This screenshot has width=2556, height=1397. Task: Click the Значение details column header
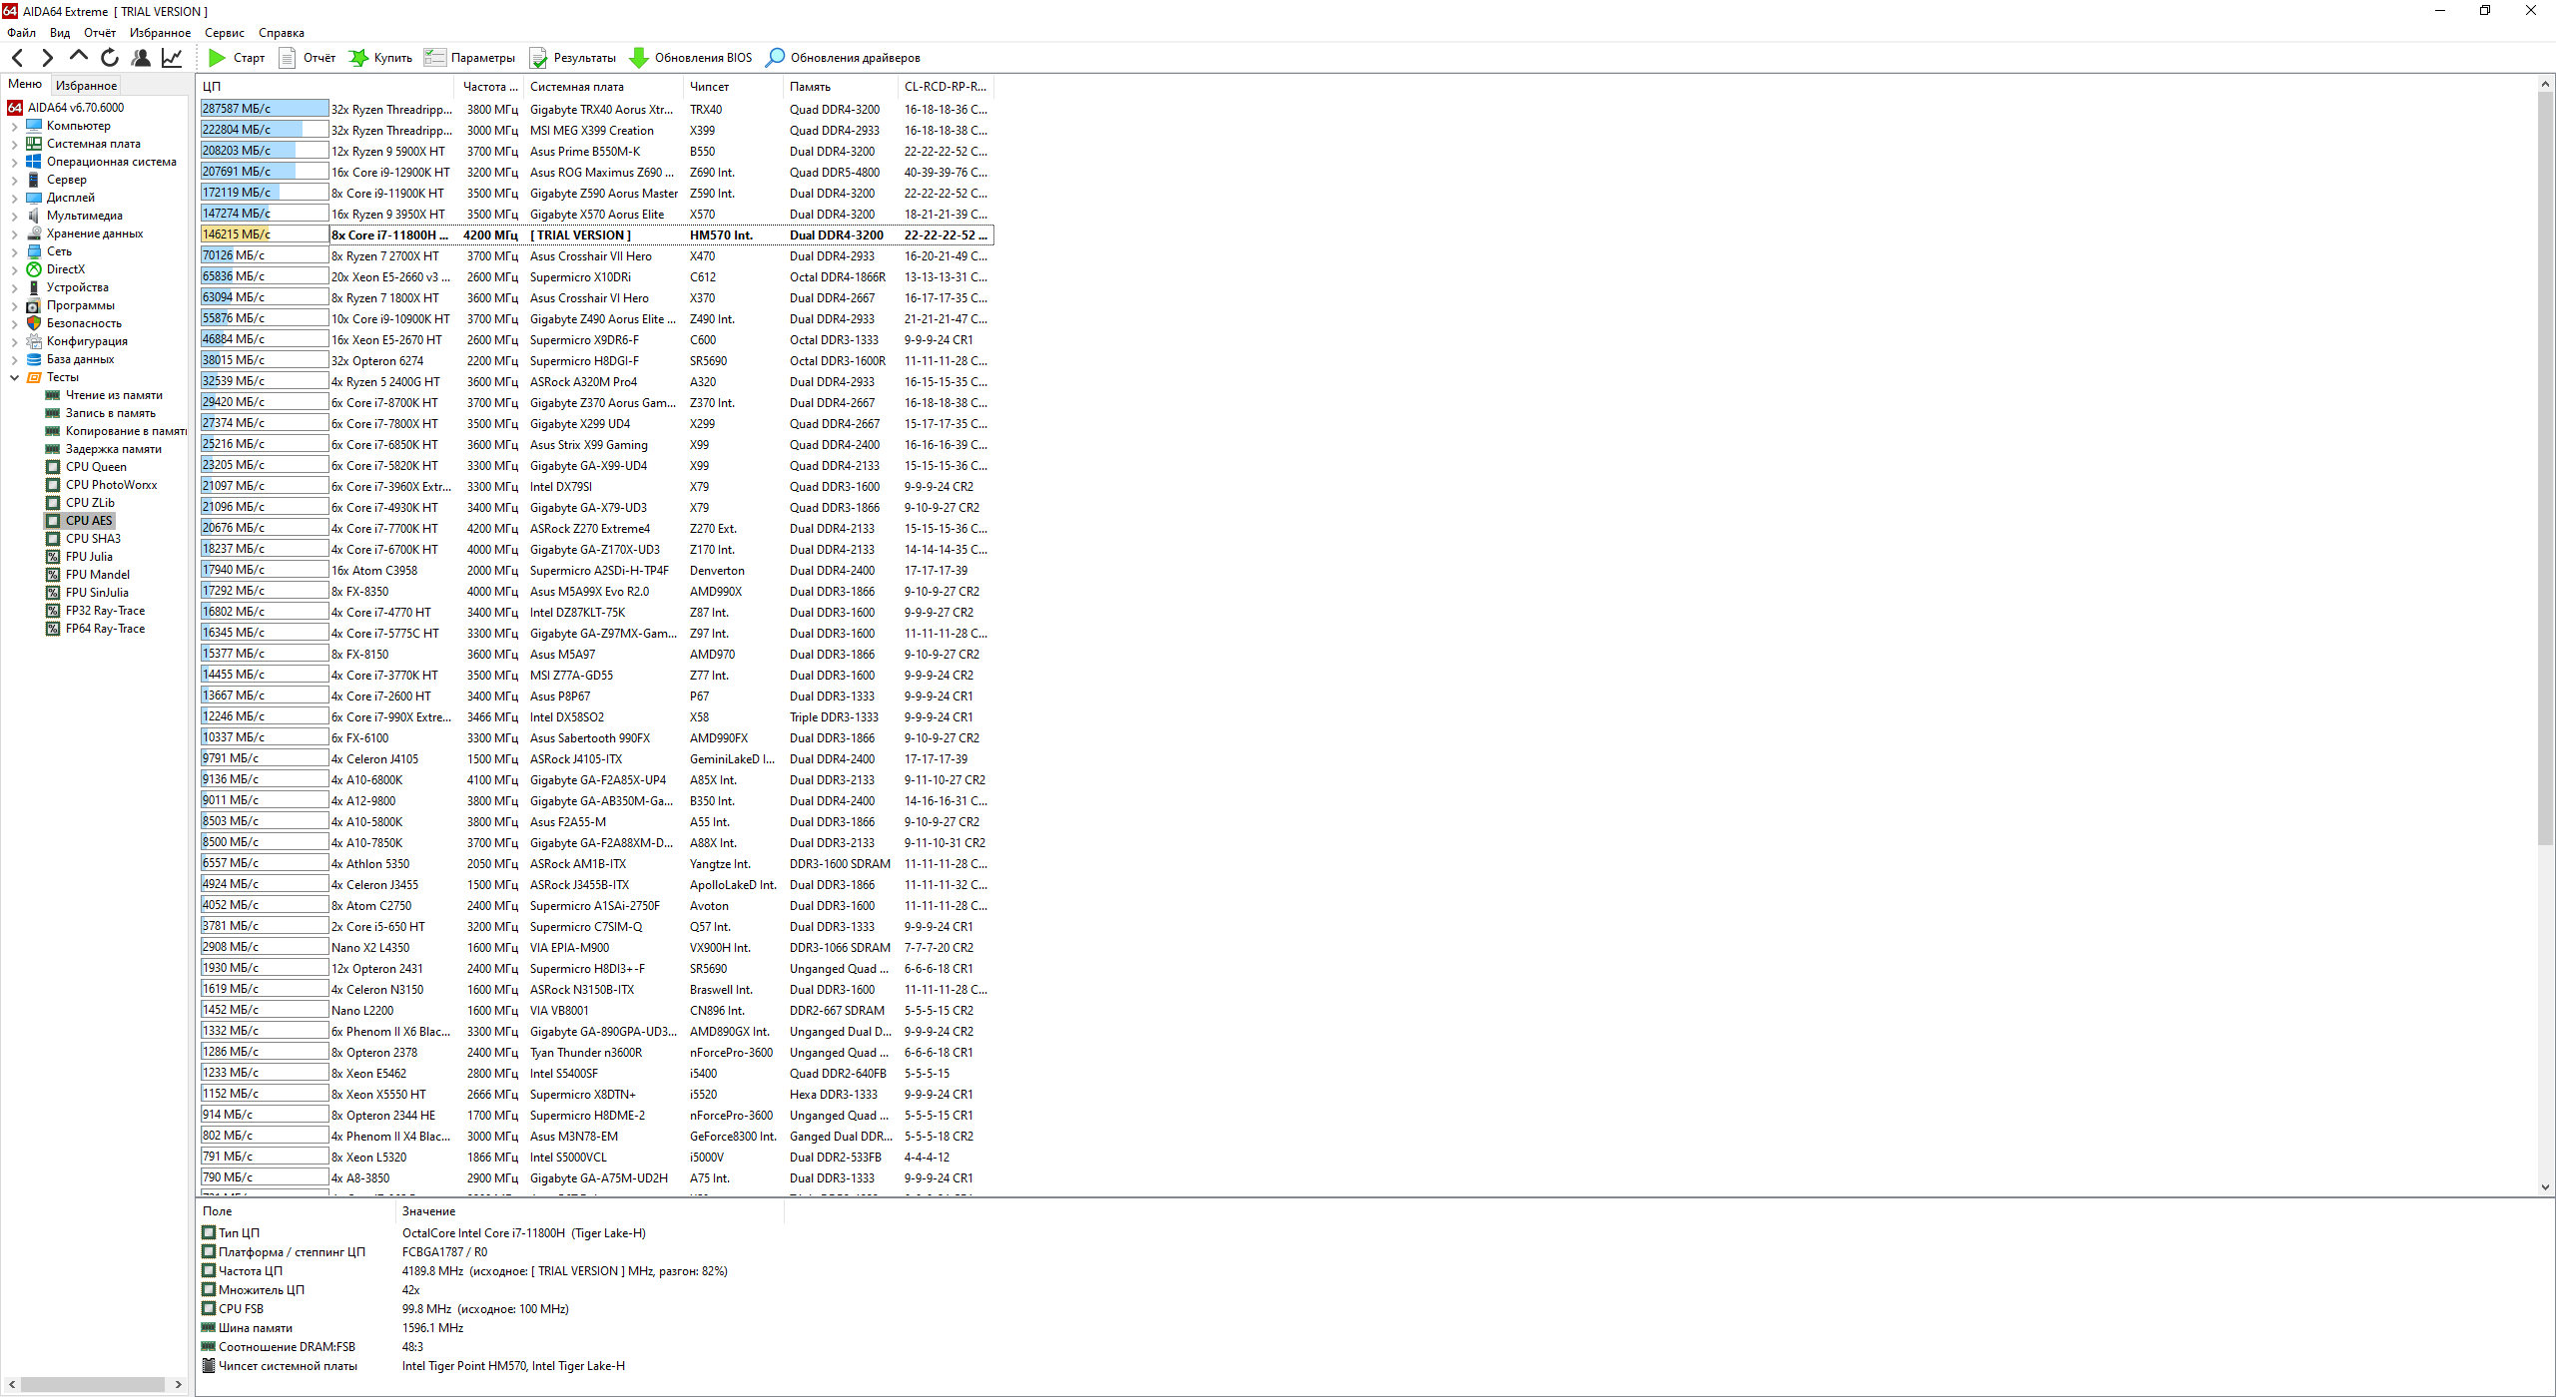coord(590,1211)
